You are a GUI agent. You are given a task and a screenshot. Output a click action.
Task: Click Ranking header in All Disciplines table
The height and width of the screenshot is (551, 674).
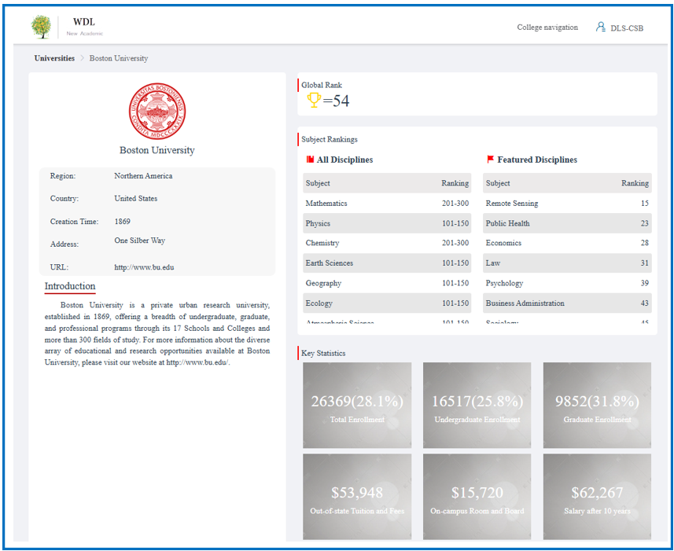[455, 183]
